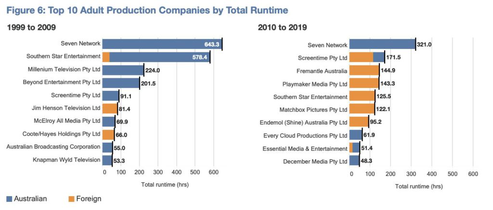Click the 48.3 value label
Screen dimensions: 493x210
(366, 161)
